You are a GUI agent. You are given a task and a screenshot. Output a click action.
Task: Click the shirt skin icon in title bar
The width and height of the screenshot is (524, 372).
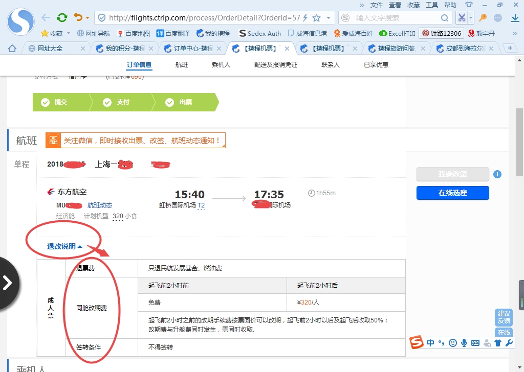coord(469,5)
